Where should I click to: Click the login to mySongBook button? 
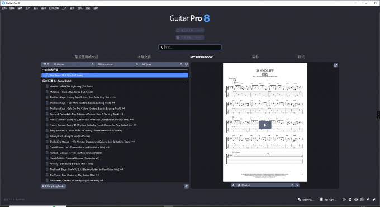(53, 186)
